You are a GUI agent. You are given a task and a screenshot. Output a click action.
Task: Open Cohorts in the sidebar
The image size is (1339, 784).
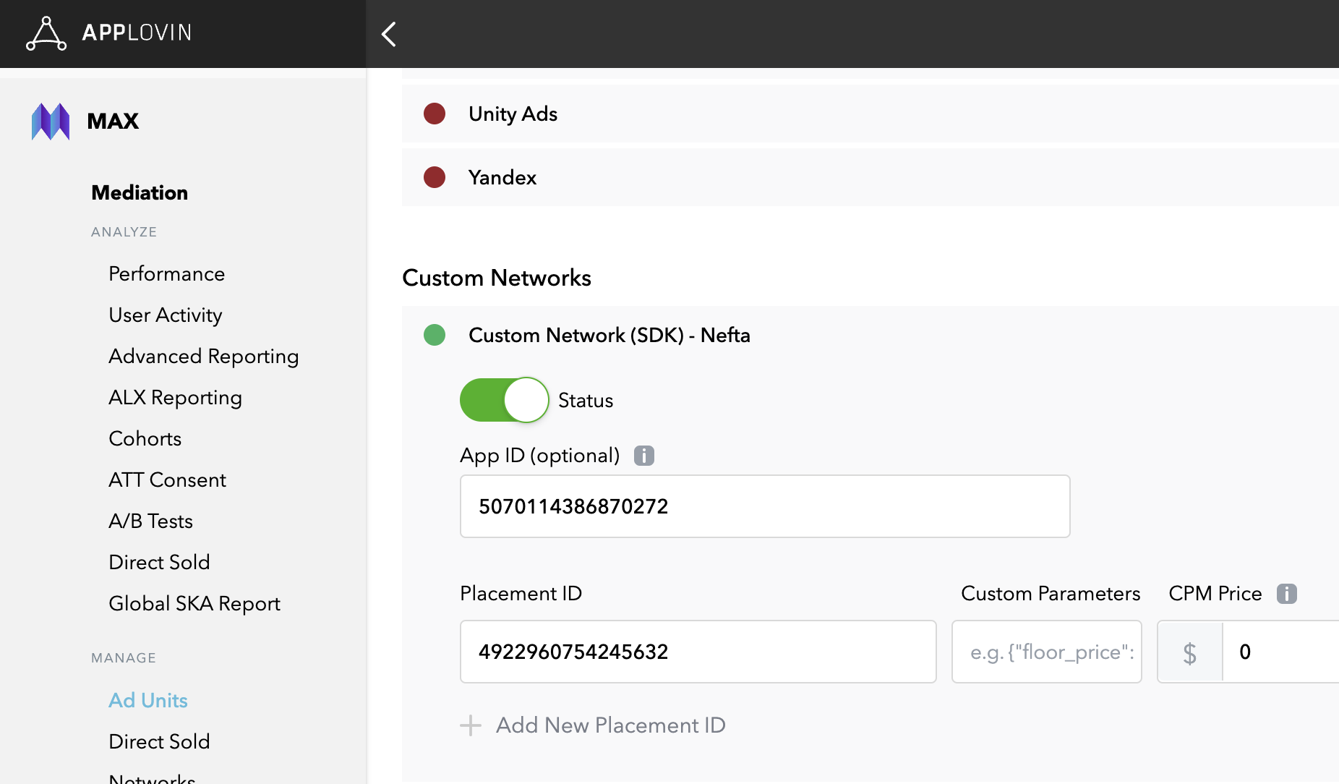145,438
